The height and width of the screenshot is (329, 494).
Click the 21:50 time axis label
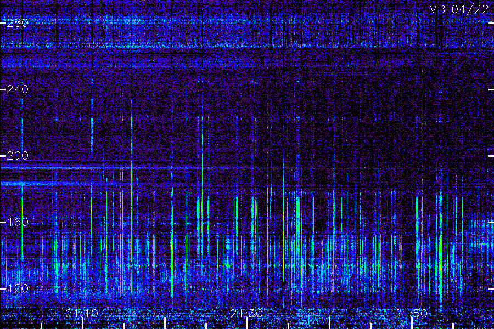pos(411,314)
